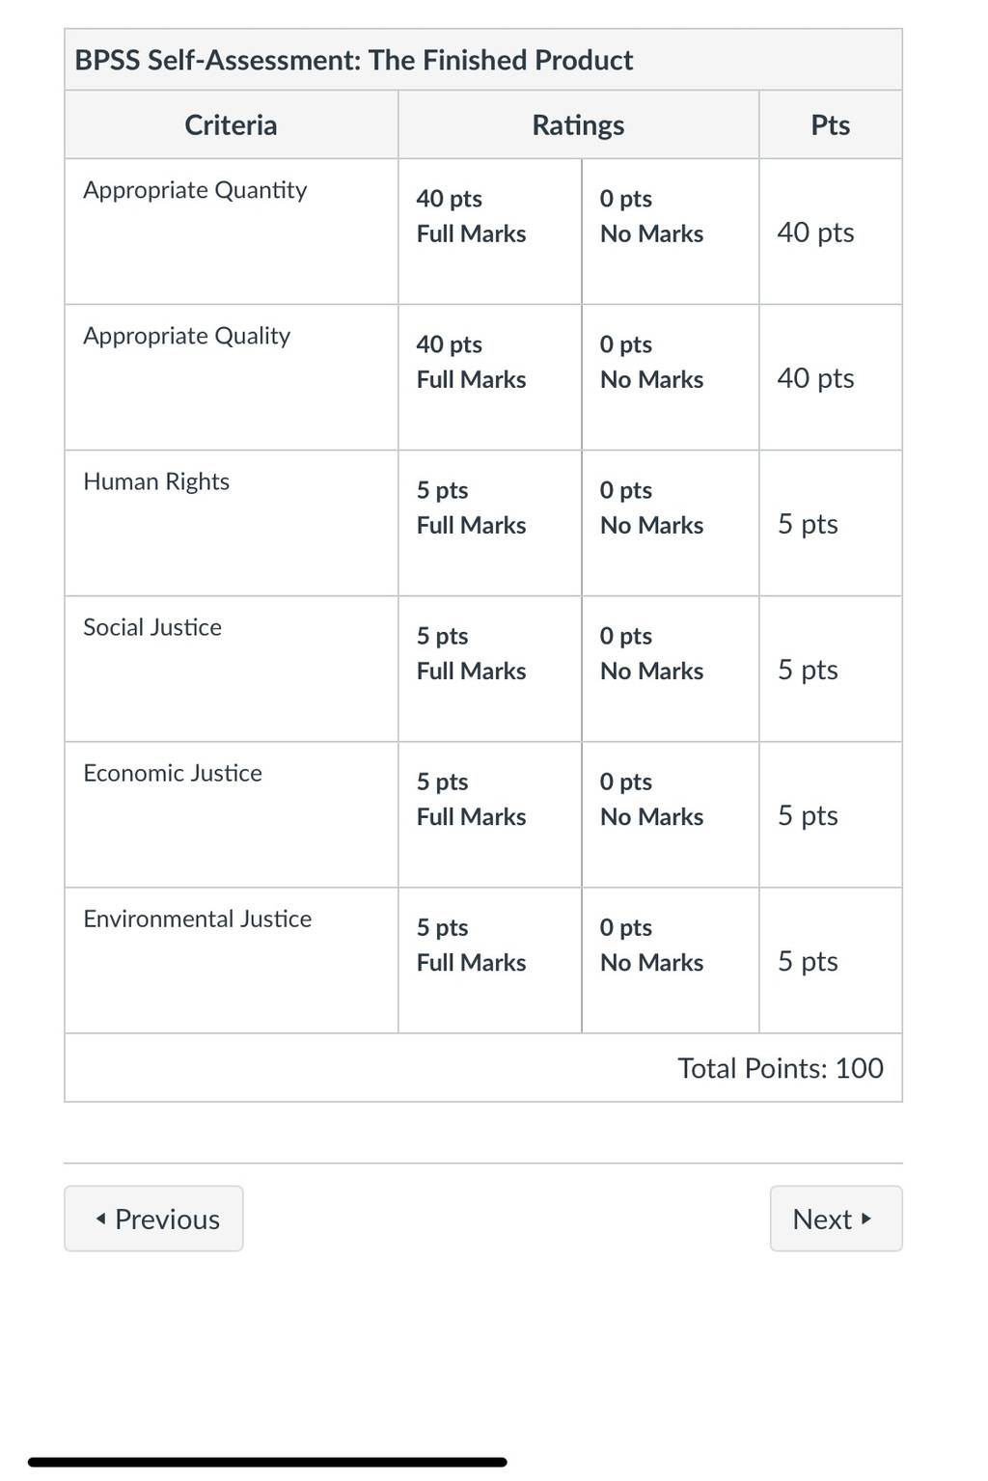Select Full Marks for Economic Justice
Viewport: 988px width, 1481px height.
coord(490,814)
